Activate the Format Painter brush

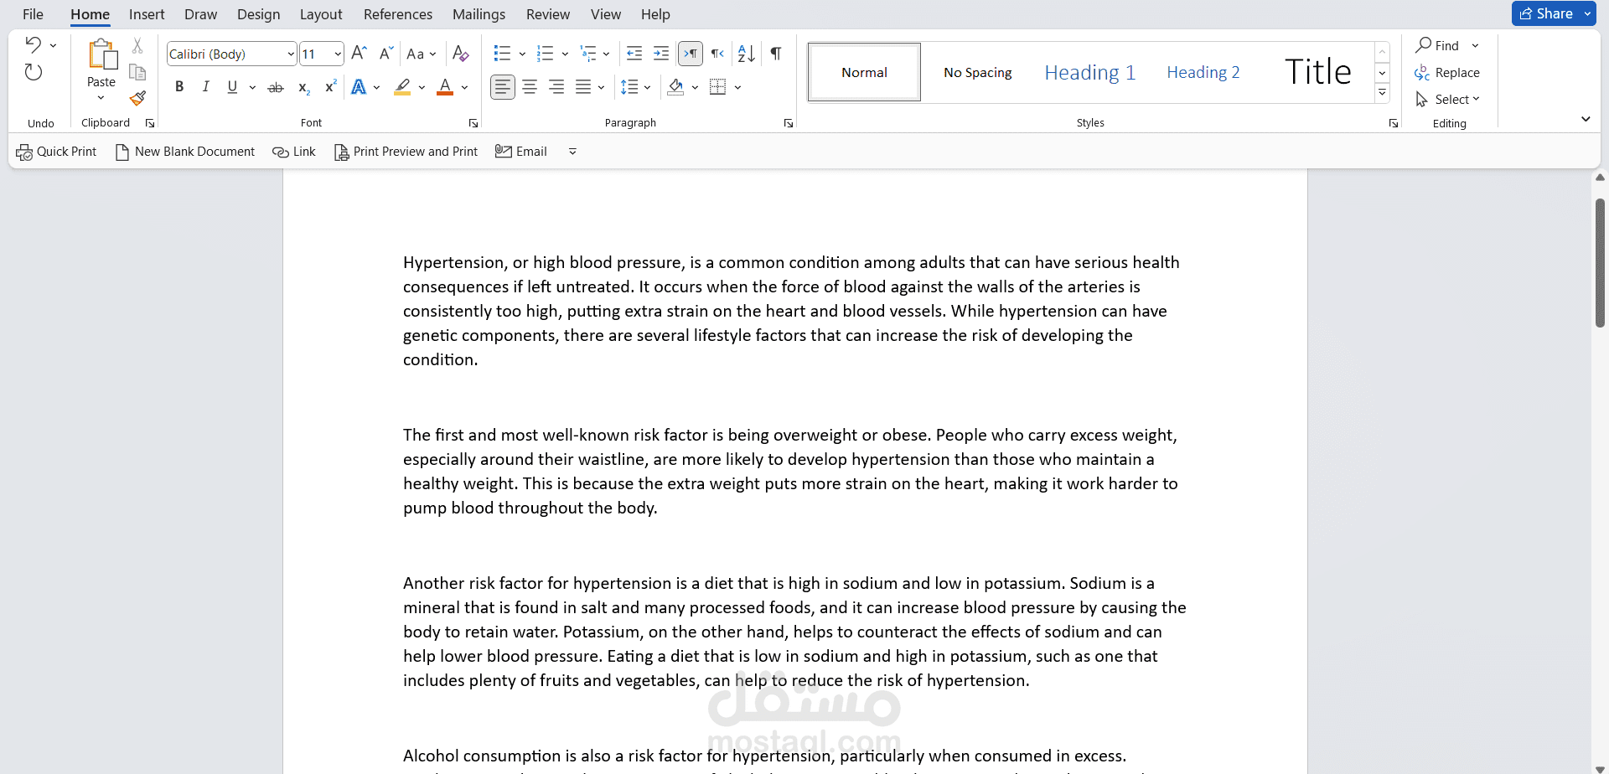click(x=137, y=99)
